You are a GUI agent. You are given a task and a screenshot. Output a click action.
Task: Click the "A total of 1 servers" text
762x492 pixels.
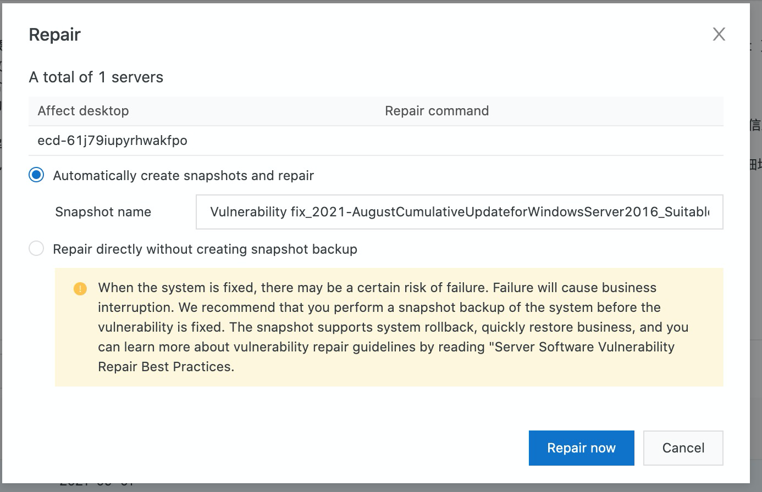(x=96, y=77)
